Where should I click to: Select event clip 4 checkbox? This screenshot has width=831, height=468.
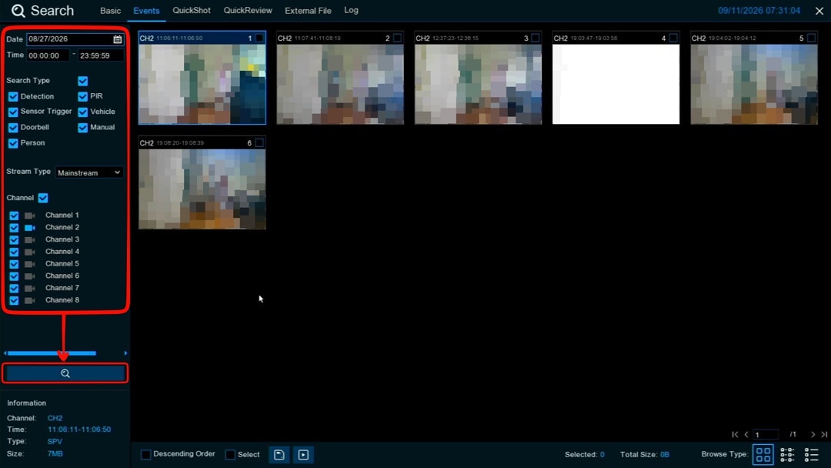pos(673,38)
